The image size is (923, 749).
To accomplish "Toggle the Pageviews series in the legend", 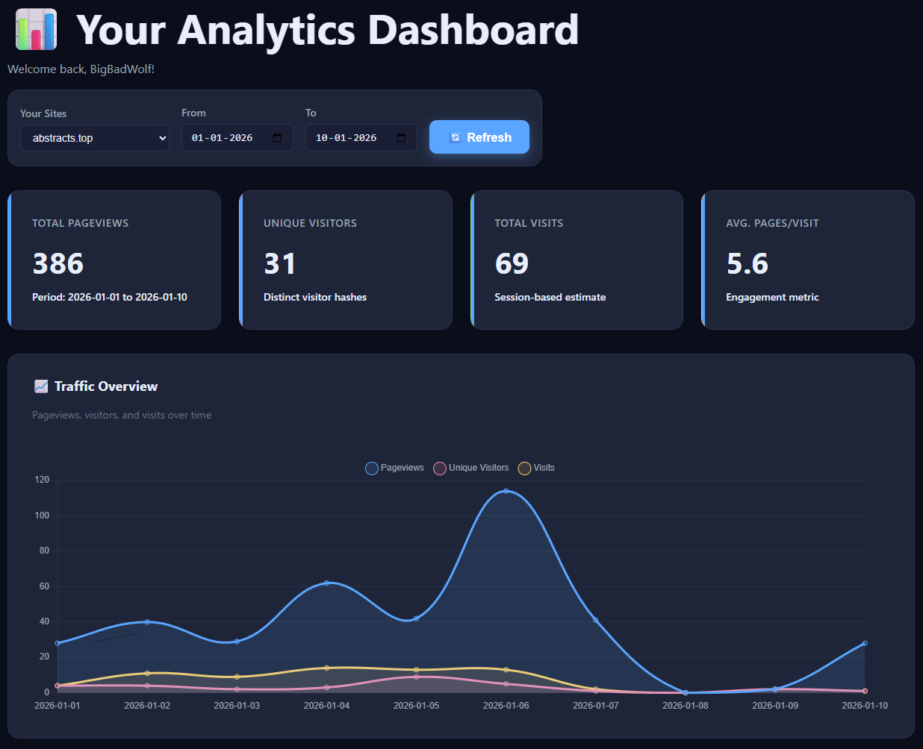I will 394,468.
